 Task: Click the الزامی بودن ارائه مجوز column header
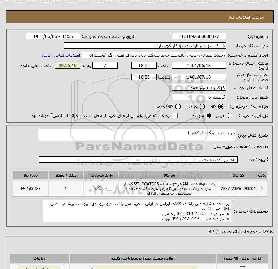click(242, 258)
